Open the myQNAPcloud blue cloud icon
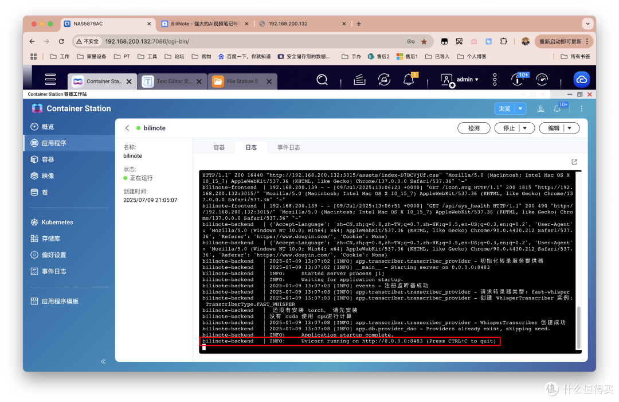The image size is (619, 402). pos(582,80)
